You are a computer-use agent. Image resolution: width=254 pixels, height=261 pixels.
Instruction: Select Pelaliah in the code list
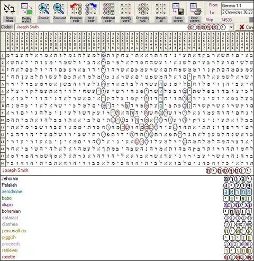coord(10,185)
